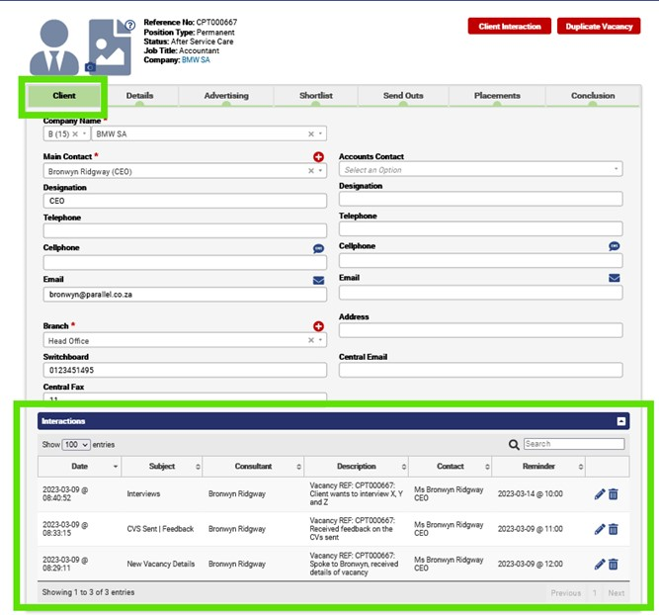The width and height of the screenshot is (659, 615).
Task: Open the Advertising tab
Action: 226,96
